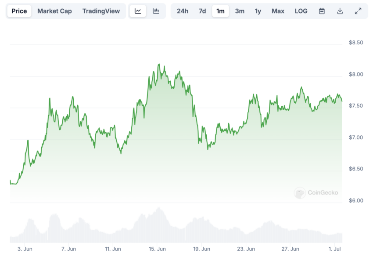
Task: Click the 19 Jun date axis label
Action: coord(202,249)
